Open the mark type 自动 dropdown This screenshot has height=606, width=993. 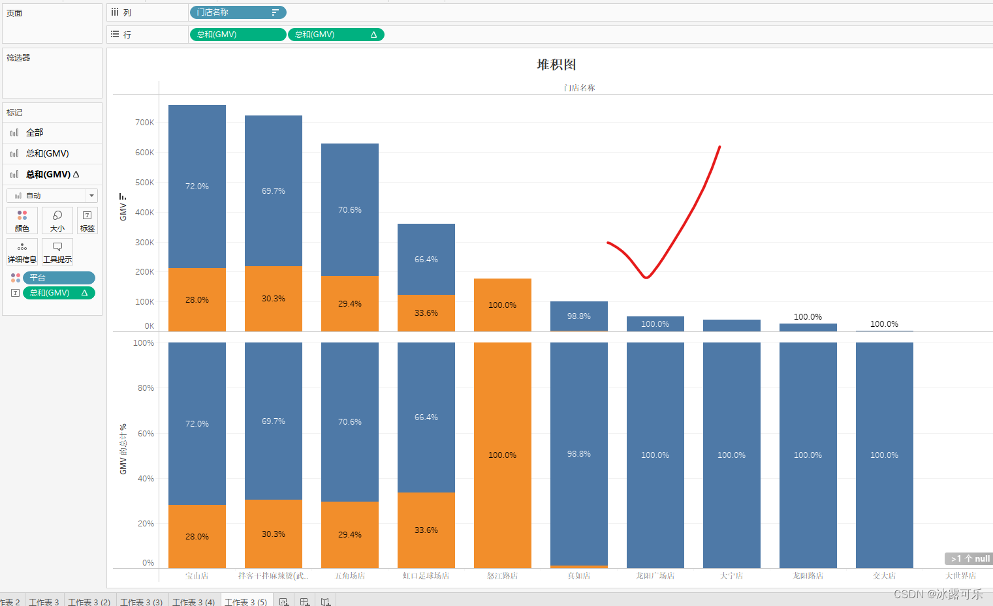click(x=52, y=196)
